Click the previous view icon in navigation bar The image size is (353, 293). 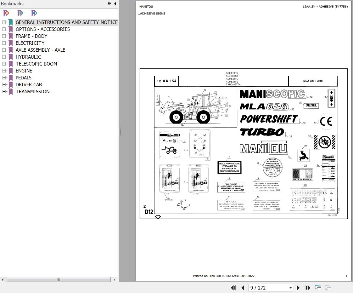coord(318,288)
